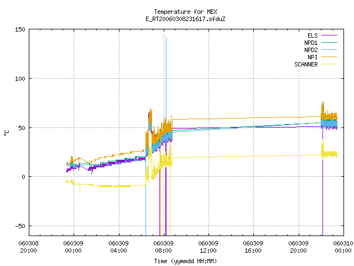The image size is (354, 266).
Task: Click the 060309 00:00 x-axis label
Action: point(73,247)
